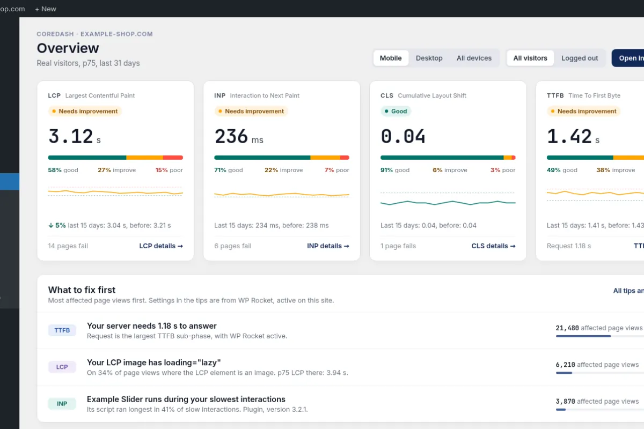Screen dimensions: 644x429
Task: Click '91% good' label in CLS card
Action: click(x=395, y=170)
